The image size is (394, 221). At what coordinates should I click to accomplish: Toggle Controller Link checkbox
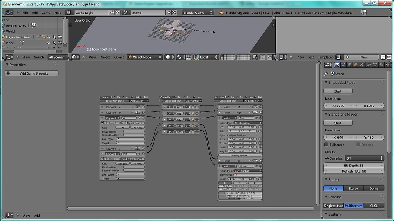tap(194, 97)
